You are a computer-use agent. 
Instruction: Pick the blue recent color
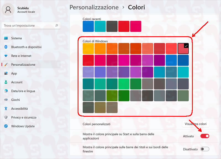click(88, 26)
